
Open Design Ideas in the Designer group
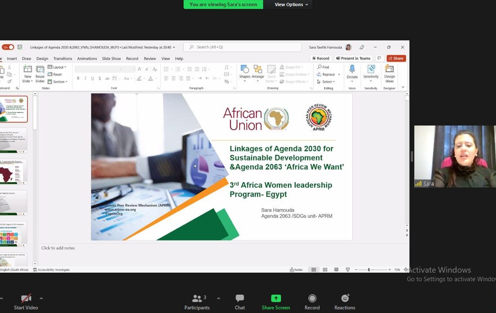pos(389,73)
